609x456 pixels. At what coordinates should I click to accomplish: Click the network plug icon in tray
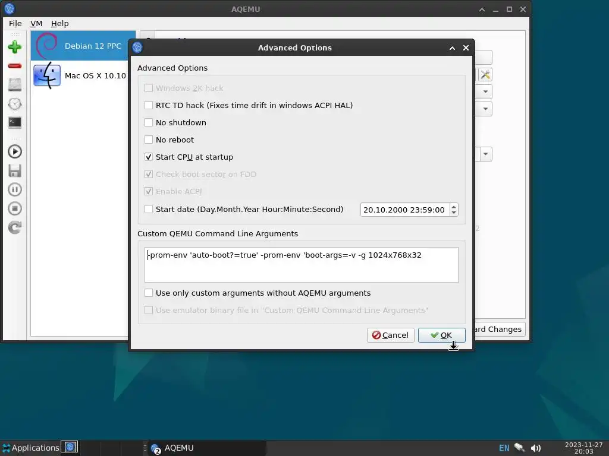(x=519, y=448)
